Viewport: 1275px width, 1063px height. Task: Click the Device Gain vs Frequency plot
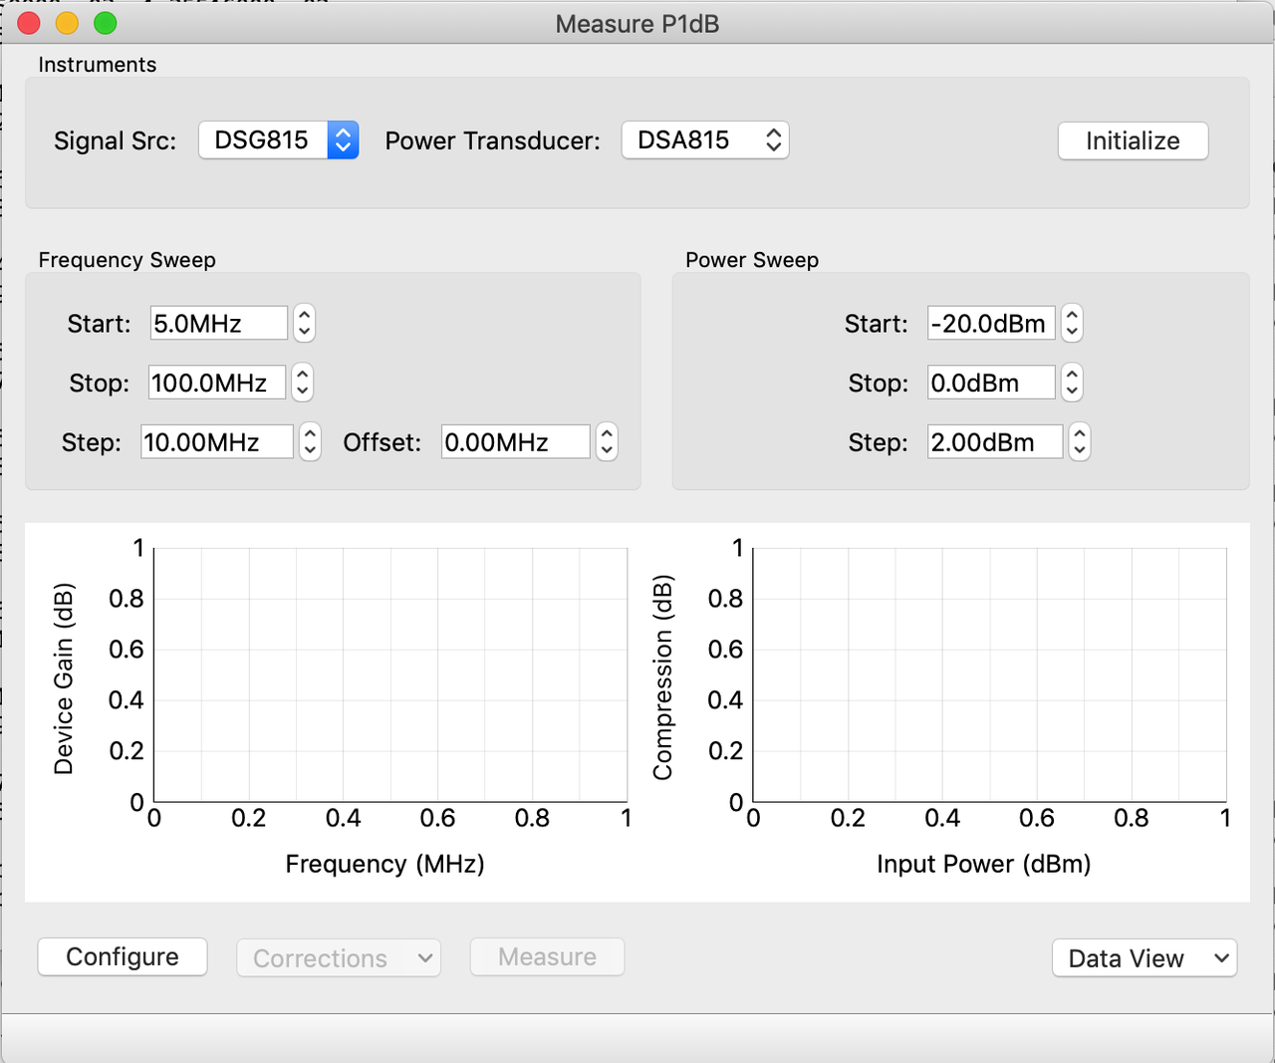390,674
